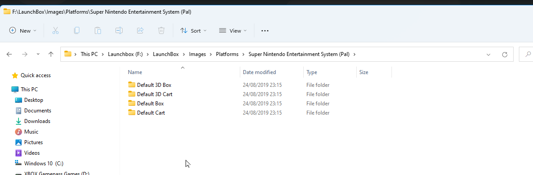Click folder icon of Default 3D Cart

click(131, 94)
